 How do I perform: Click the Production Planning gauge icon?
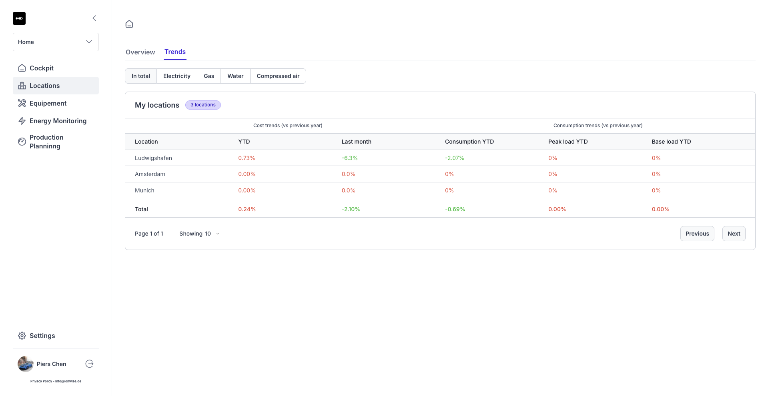click(22, 142)
